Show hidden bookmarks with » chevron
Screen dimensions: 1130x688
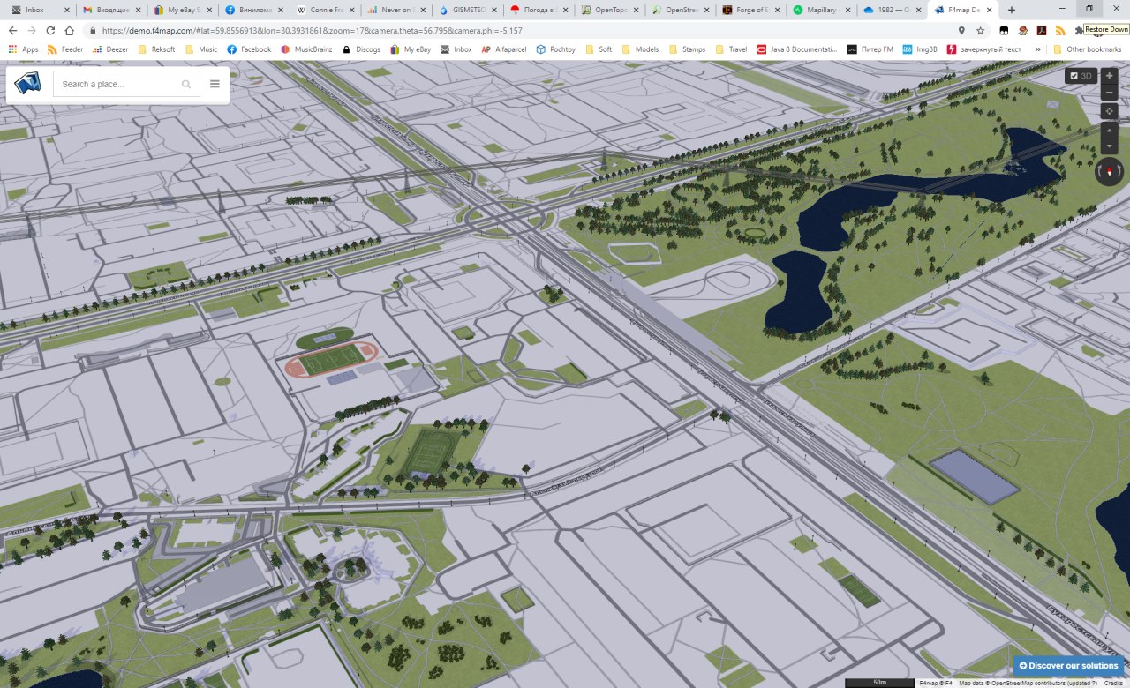1037,49
